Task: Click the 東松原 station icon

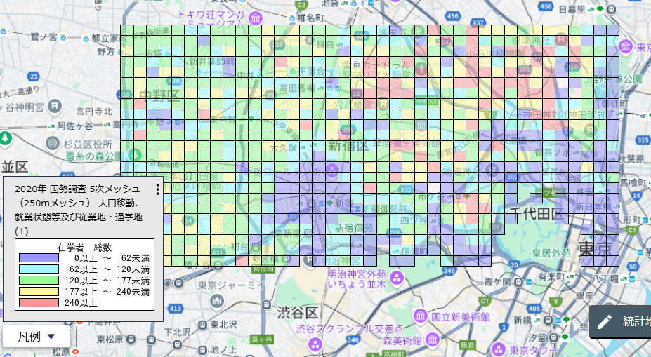Action: [131, 339]
